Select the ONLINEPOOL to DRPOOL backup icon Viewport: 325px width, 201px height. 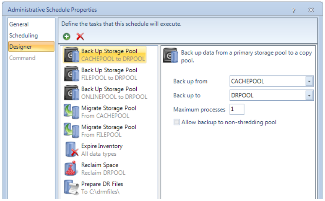click(72, 93)
